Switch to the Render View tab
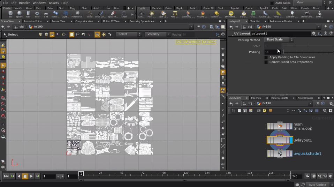This screenshot has height=187, width=334. (x=59, y=21)
